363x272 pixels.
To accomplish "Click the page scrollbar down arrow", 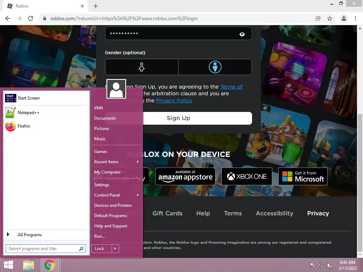I will pyautogui.click(x=360, y=255).
